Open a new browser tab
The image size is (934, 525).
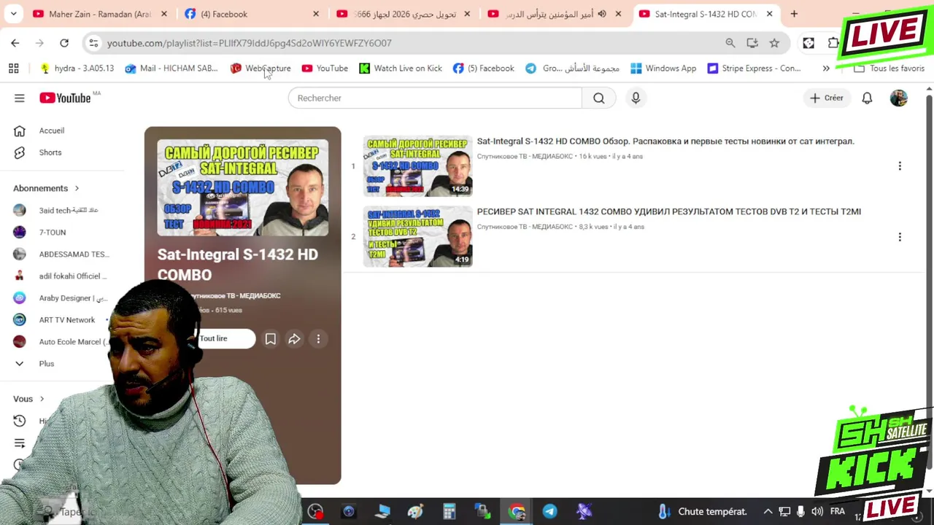[794, 14]
